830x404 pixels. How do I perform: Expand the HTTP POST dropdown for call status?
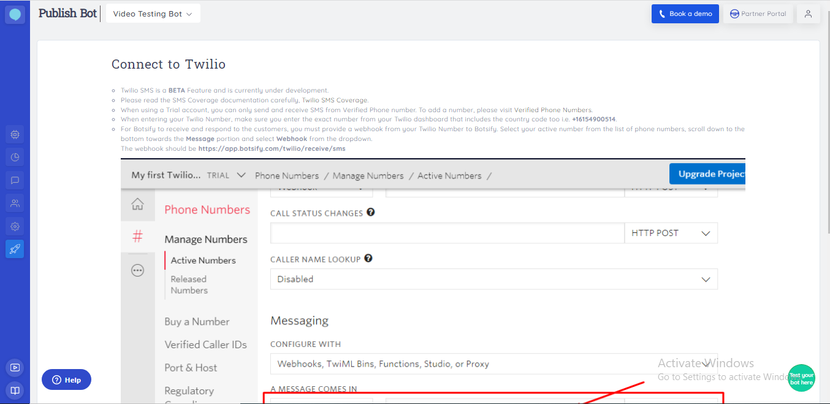click(x=671, y=233)
